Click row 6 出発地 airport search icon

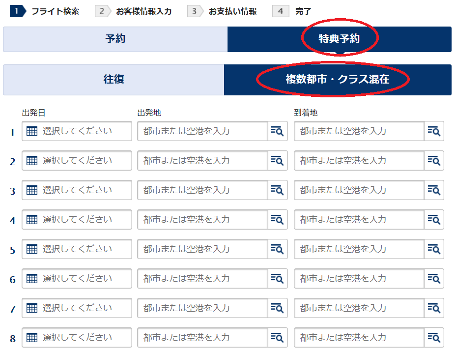(278, 278)
